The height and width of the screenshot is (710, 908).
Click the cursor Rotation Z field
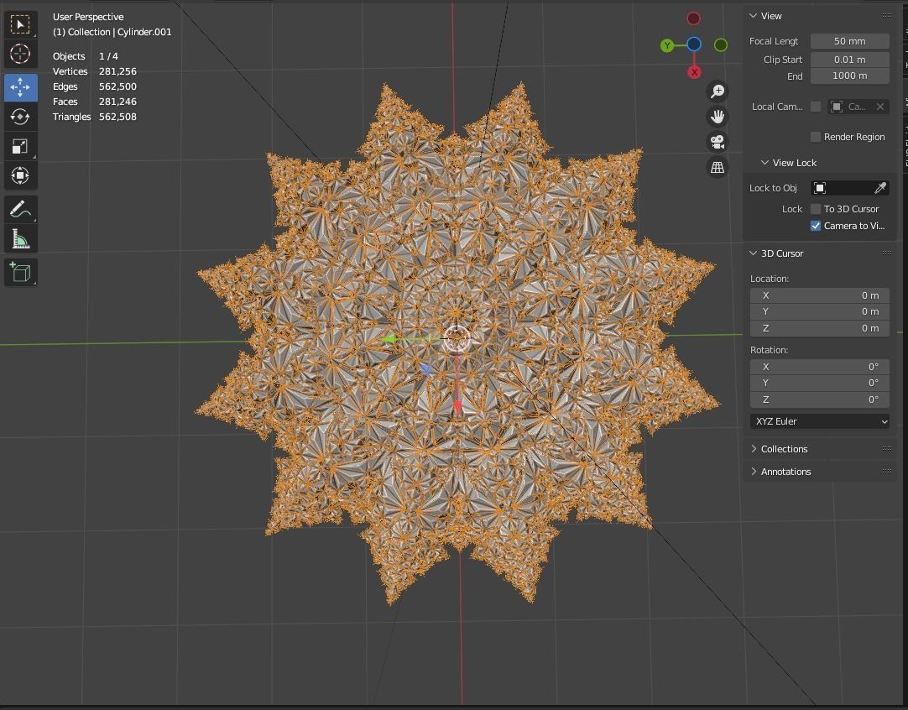819,399
